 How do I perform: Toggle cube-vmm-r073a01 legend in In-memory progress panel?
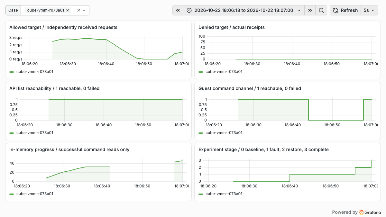click(x=35, y=194)
